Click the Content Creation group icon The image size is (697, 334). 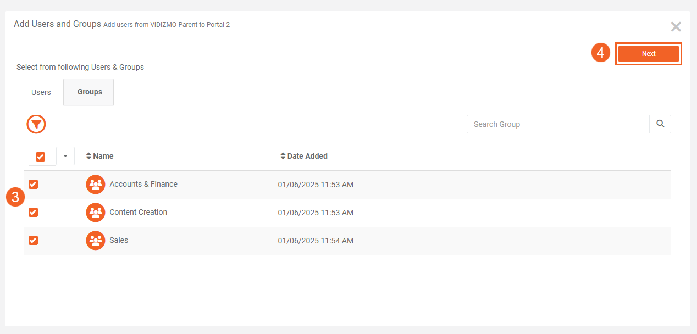click(96, 213)
